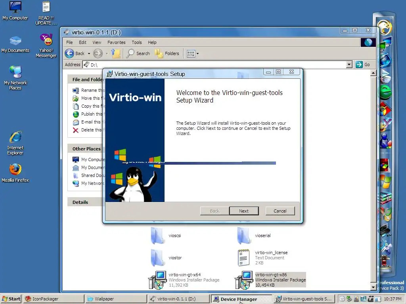The height and width of the screenshot is (304, 406).
Task: Click E-mail this file task link
Action: 88,122
